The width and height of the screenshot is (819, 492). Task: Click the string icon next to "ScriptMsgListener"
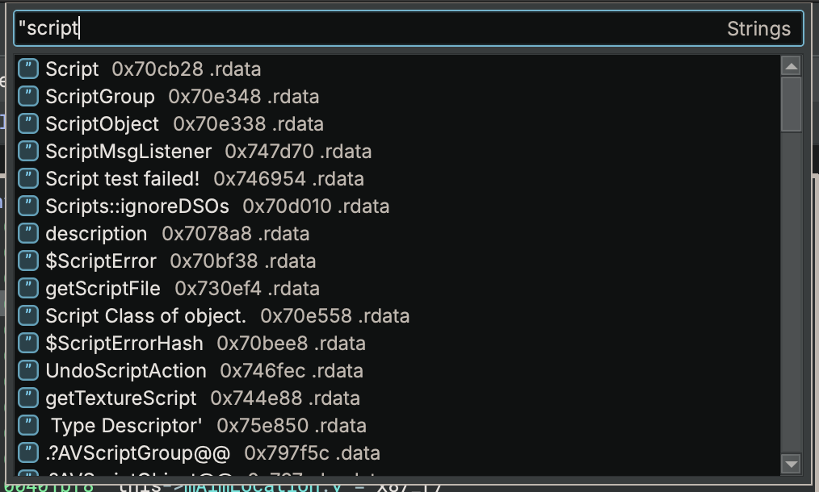(x=28, y=152)
